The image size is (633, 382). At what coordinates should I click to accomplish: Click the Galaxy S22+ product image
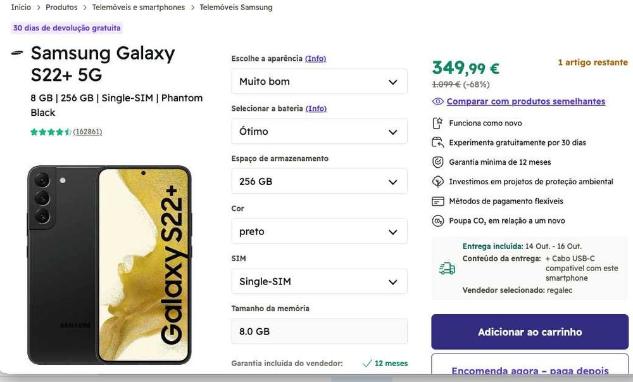(x=109, y=265)
